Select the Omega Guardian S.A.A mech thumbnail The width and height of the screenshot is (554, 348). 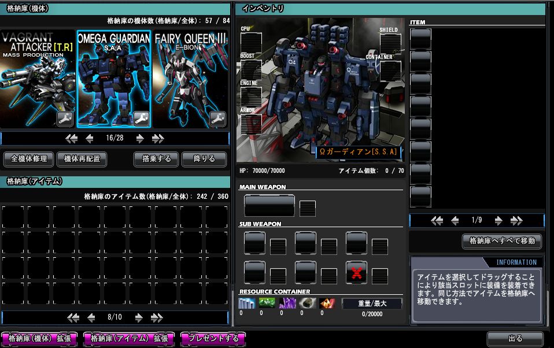tap(114, 79)
